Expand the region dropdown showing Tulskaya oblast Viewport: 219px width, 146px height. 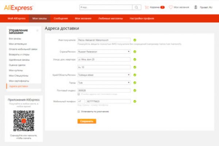coord(104,75)
